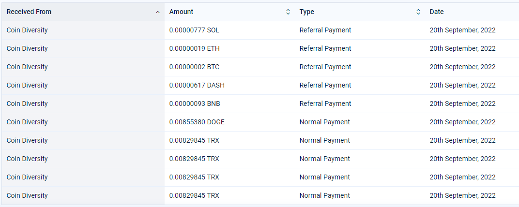The width and height of the screenshot is (519, 207).
Task: Click the Received From sort arrow icon
Action: [x=158, y=12]
